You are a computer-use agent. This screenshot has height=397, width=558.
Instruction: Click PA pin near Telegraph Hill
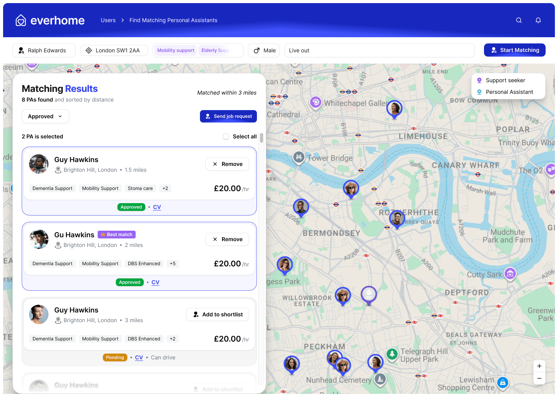click(x=375, y=363)
